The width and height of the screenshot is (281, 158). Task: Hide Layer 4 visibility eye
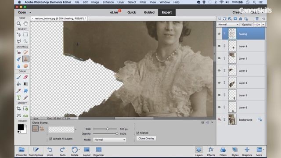pyautogui.click(x=219, y=46)
